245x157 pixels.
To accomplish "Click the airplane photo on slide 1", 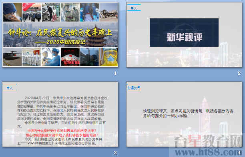I will pos(12,57).
